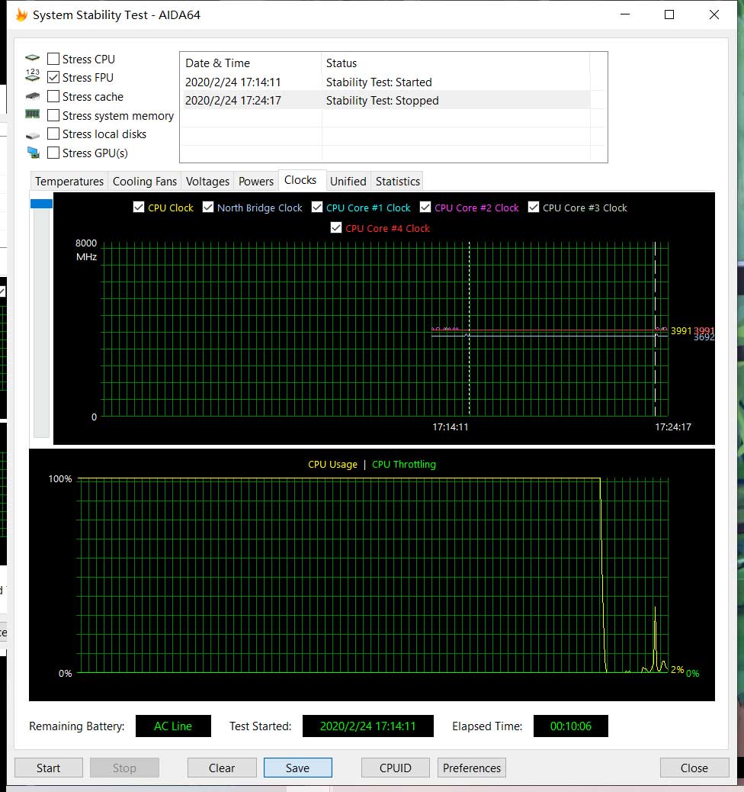Click the disk drive icon beside Stress local disks
Screen dimensions: 744x792
32,135
